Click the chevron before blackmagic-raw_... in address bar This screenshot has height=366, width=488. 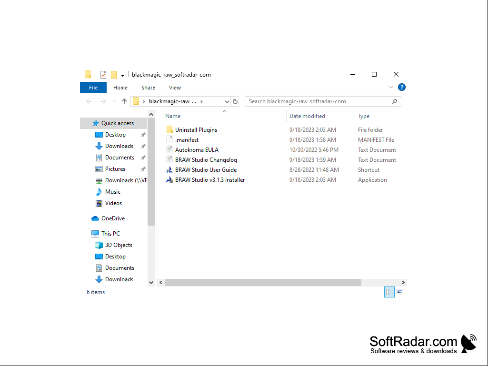[144, 101]
